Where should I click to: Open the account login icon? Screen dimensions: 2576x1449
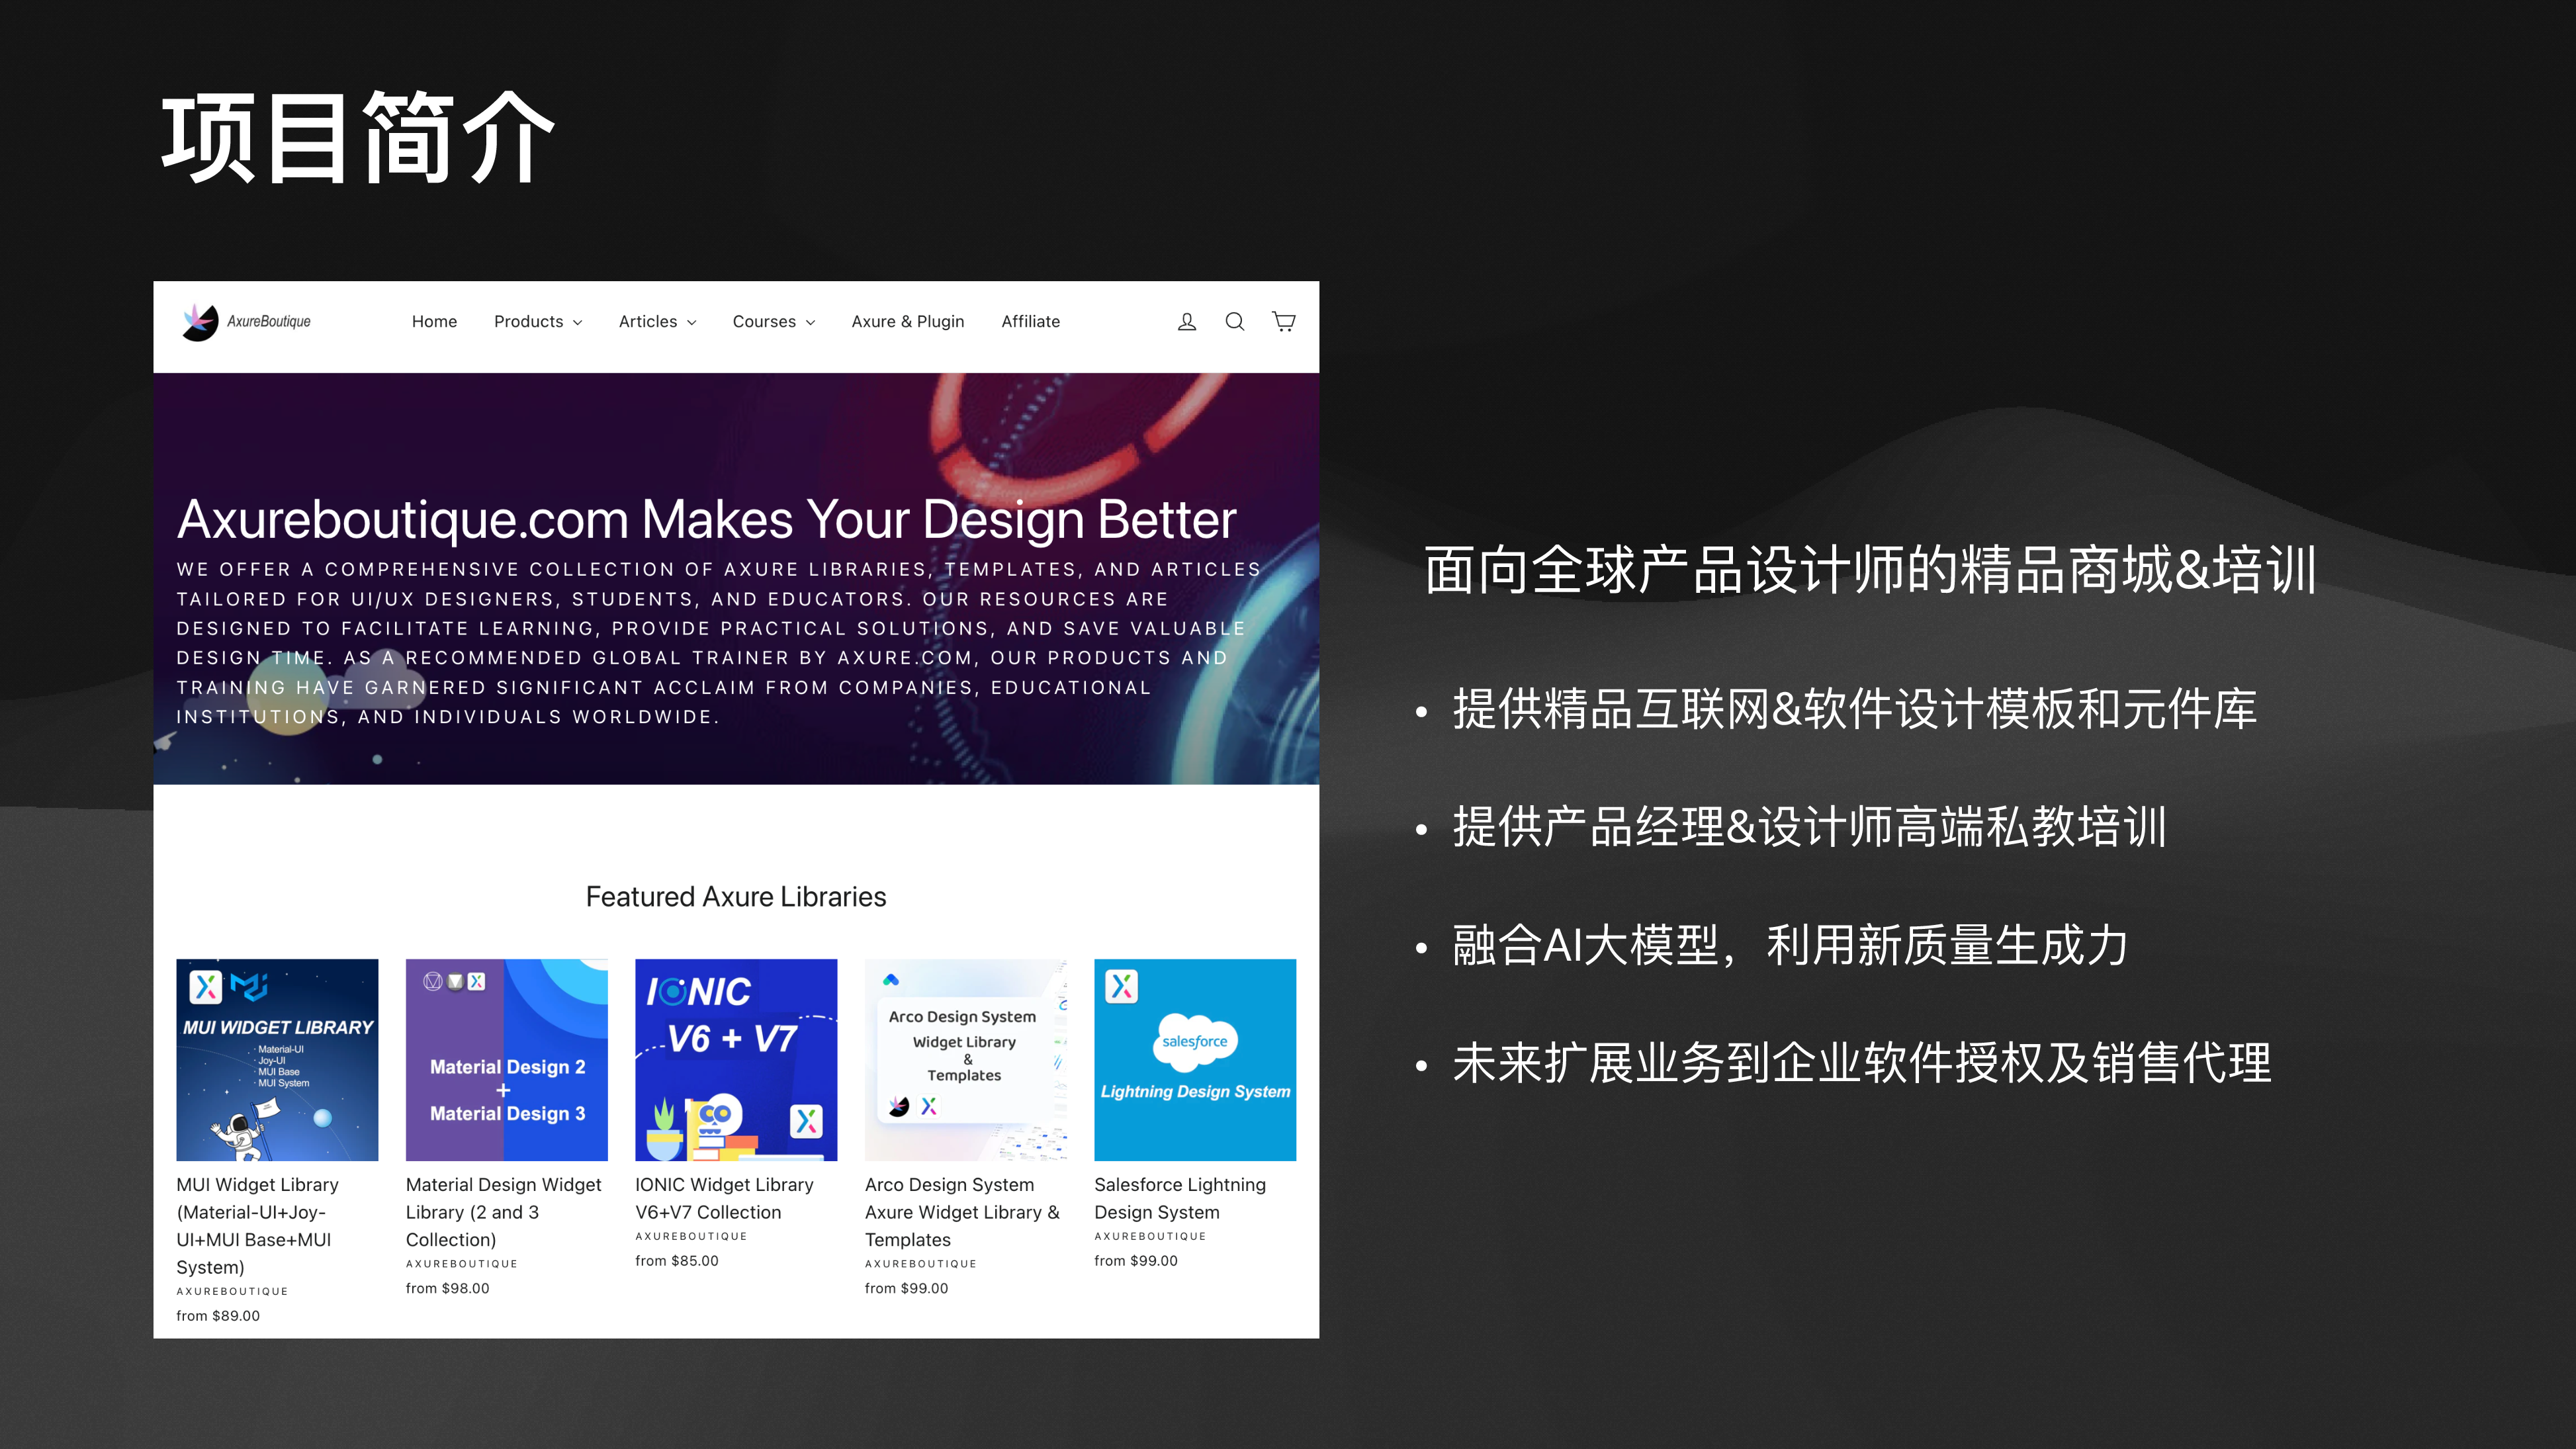[1186, 321]
